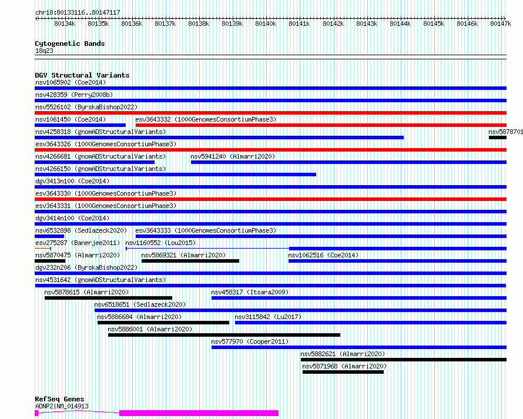Select the small orange esv275287 bar
Viewport: 523px width, 419px height.
[43, 249]
